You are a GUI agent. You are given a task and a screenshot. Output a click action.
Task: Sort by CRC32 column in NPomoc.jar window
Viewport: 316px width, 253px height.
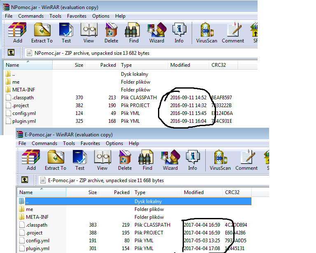point(223,65)
